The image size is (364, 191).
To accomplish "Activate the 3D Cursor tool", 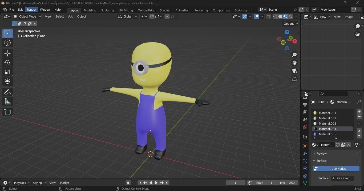I will coord(7,43).
